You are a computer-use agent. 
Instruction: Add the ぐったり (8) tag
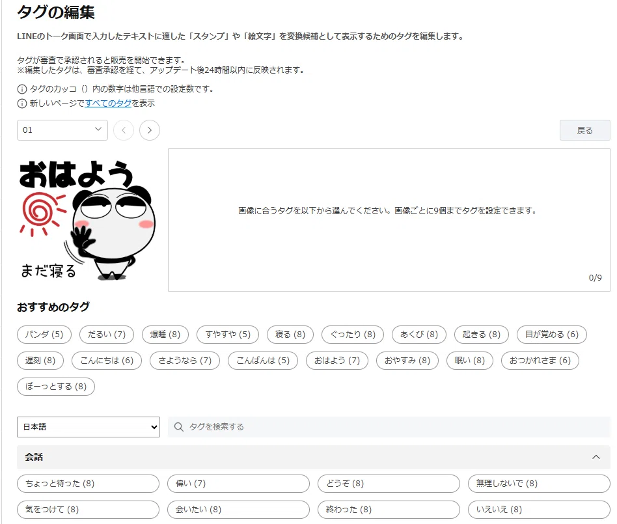pos(353,335)
